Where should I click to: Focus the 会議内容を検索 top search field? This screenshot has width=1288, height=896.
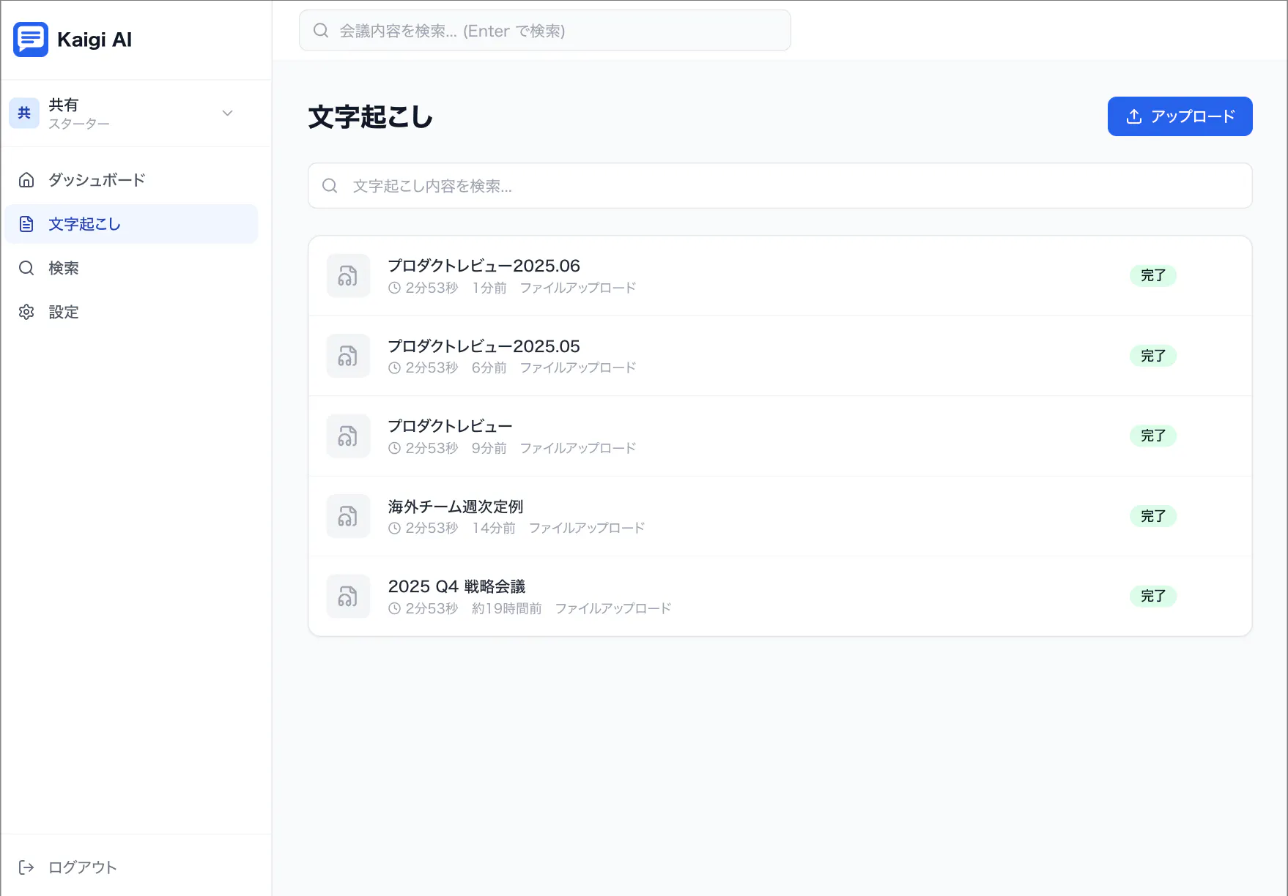[545, 31]
